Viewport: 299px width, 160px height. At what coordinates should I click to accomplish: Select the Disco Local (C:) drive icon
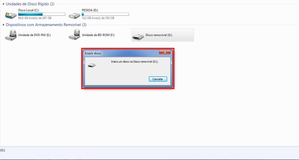pyautogui.click(x=11, y=16)
